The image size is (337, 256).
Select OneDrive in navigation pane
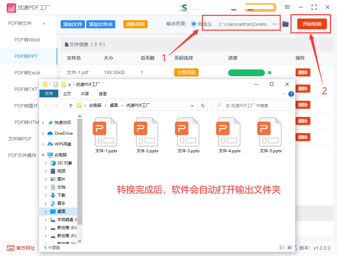(64, 133)
